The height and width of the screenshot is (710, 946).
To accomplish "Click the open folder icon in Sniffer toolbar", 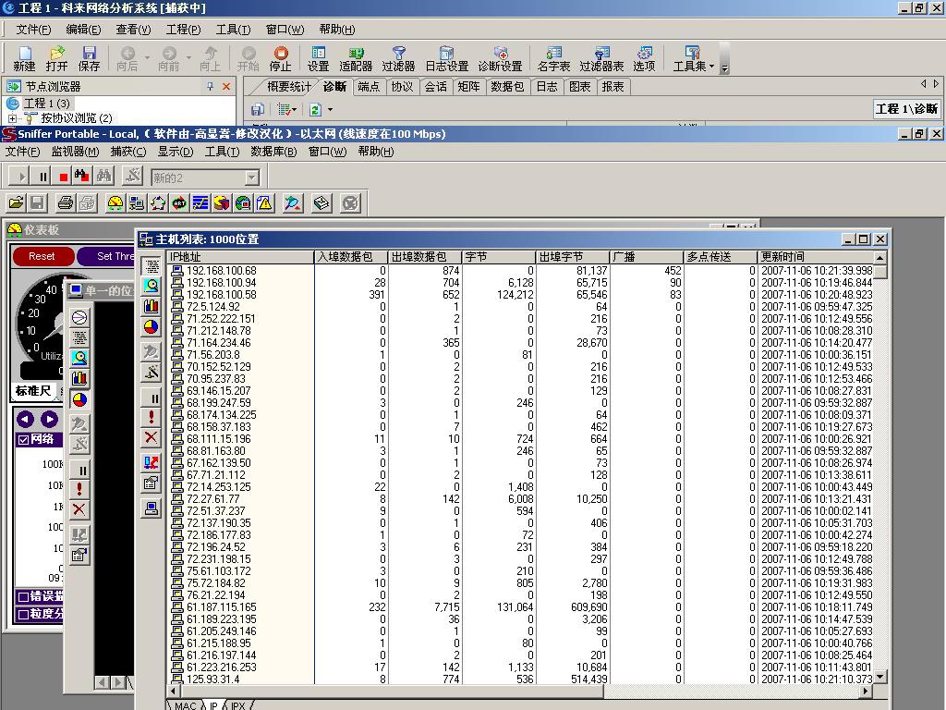I will 16,203.
